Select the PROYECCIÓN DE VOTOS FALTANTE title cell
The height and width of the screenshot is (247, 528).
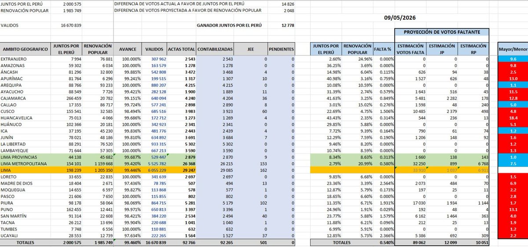(442, 32)
